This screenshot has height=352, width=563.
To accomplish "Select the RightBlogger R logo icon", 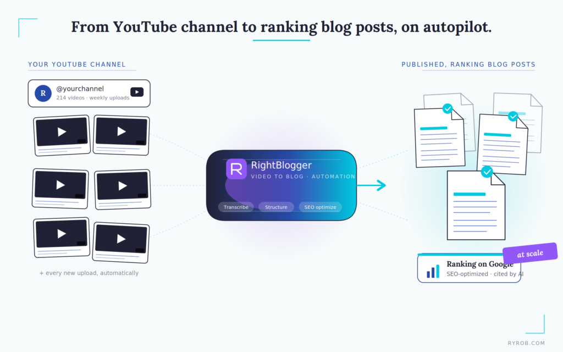I will [x=236, y=169].
